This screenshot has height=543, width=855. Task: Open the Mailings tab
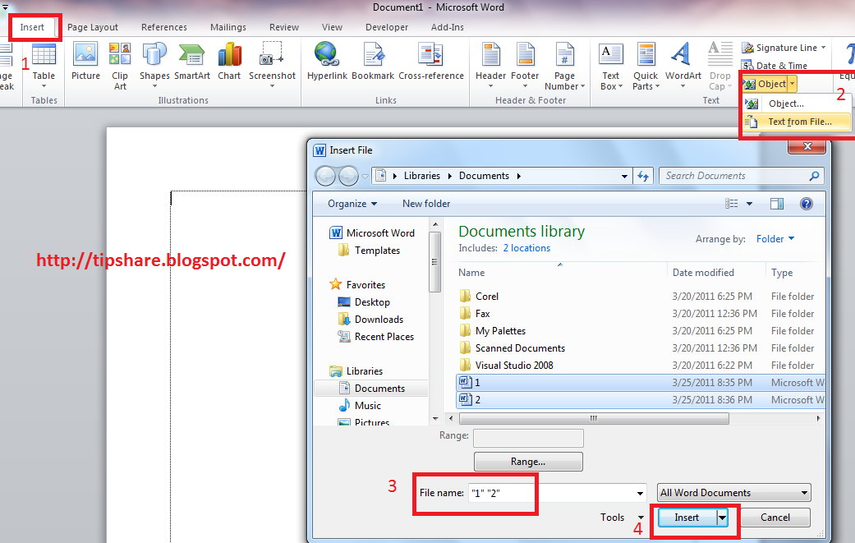click(228, 27)
